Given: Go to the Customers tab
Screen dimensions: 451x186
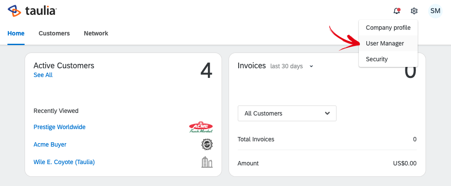Looking at the screenshot, I should (54, 33).
